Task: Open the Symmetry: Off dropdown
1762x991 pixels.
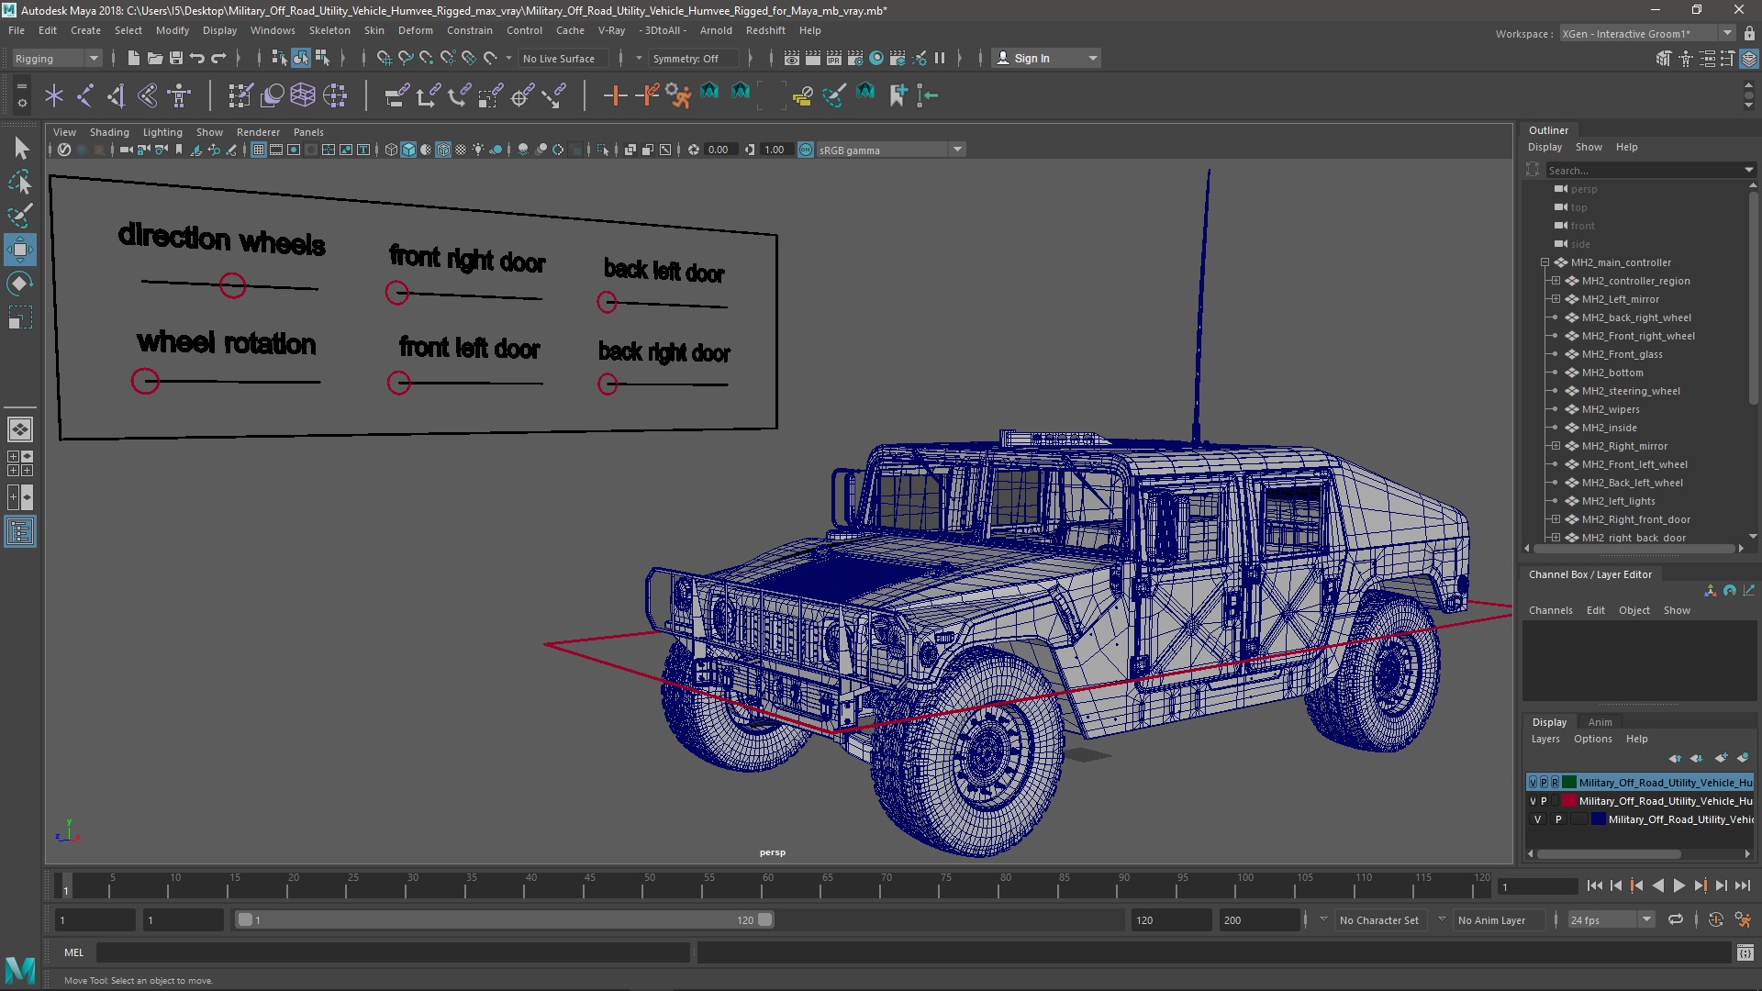Action: tap(694, 58)
